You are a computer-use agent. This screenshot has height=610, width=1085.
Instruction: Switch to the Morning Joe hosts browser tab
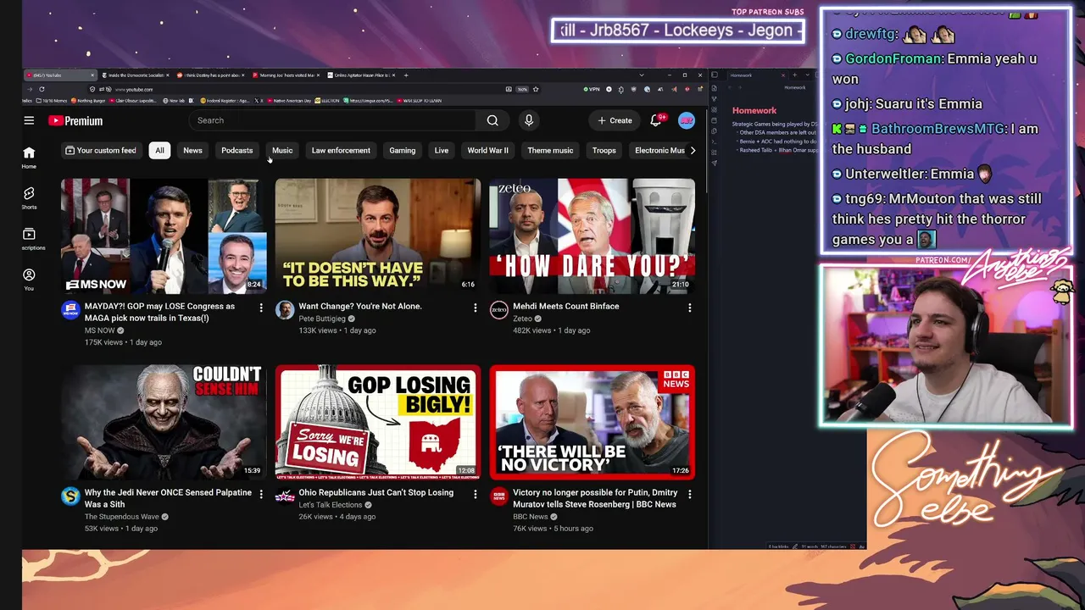(x=287, y=75)
